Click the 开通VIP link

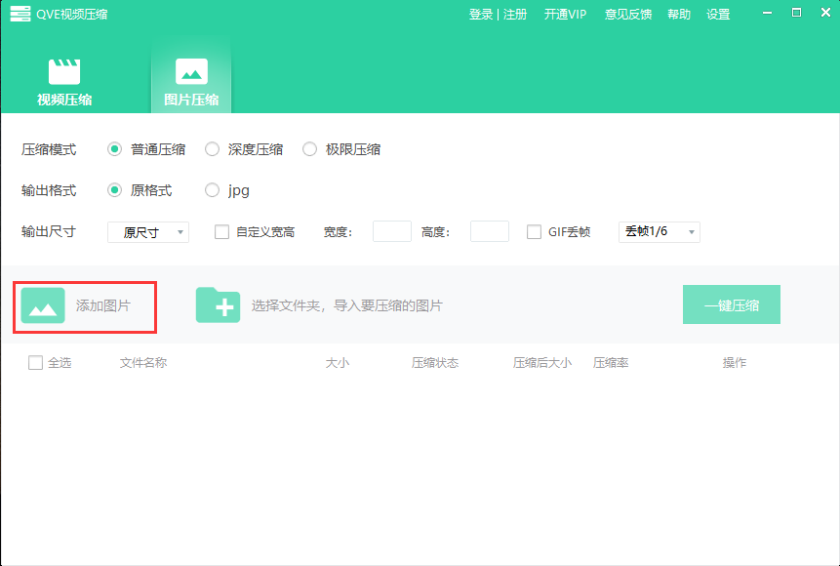point(565,14)
